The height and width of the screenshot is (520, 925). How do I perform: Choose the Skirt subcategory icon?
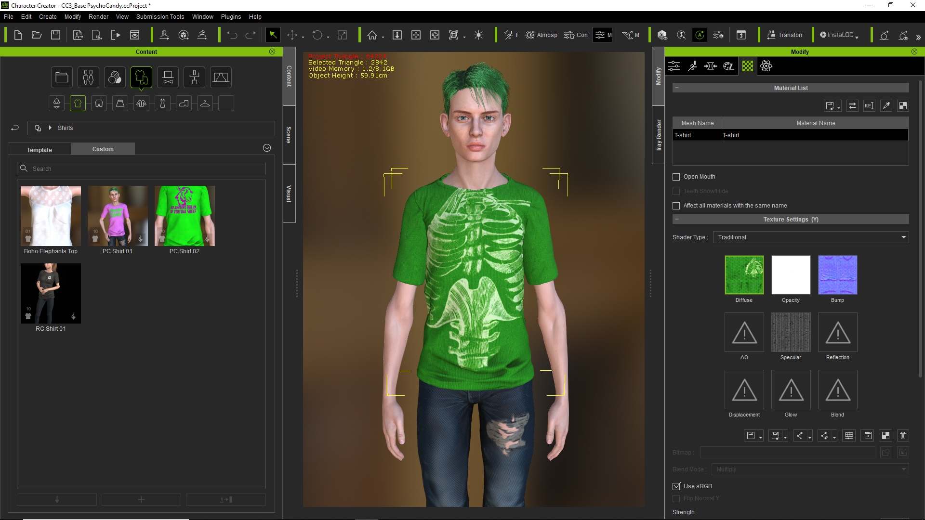(120, 104)
